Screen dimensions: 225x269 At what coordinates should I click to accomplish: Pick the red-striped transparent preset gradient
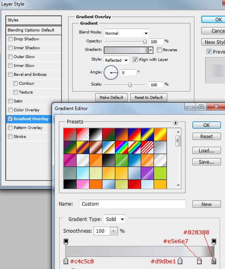point(147,147)
